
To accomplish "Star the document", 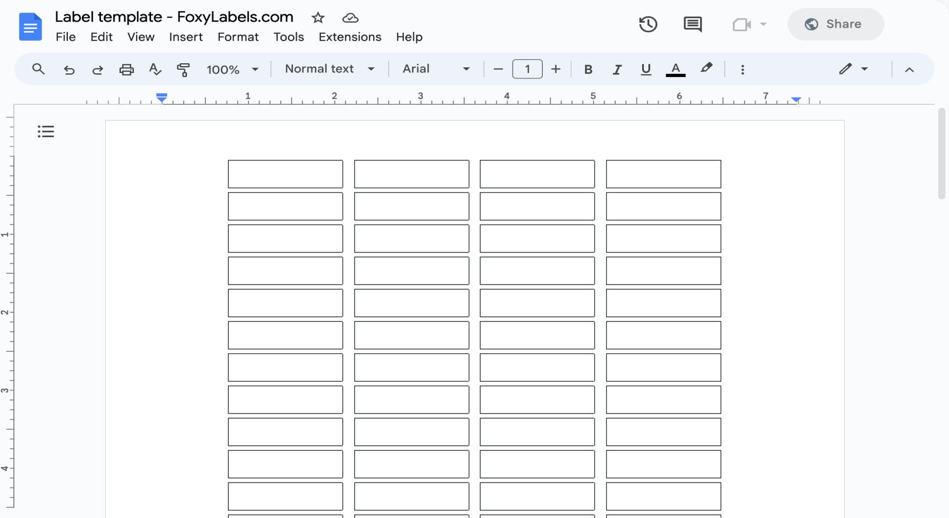I will 318,18.
